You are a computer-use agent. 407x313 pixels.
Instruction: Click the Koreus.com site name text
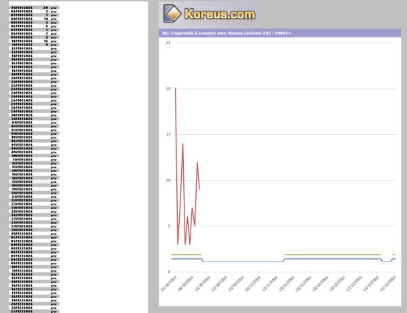coord(220,14)
